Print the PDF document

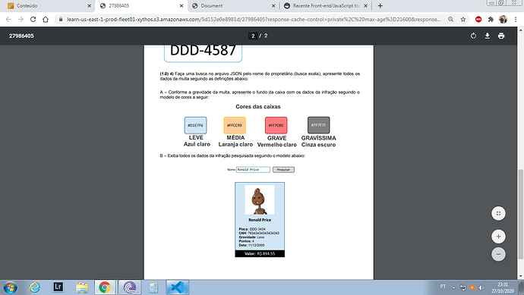[501, 36]
